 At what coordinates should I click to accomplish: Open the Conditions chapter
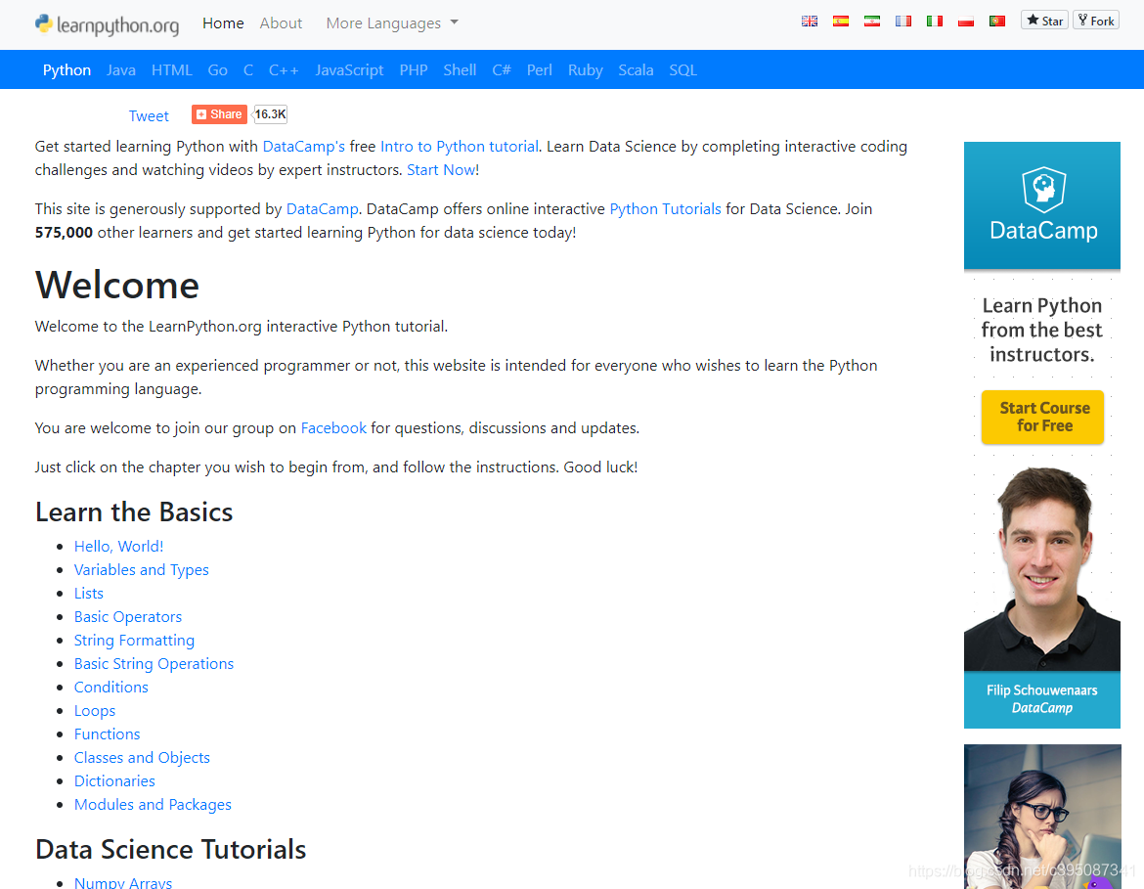pos(110,688)
